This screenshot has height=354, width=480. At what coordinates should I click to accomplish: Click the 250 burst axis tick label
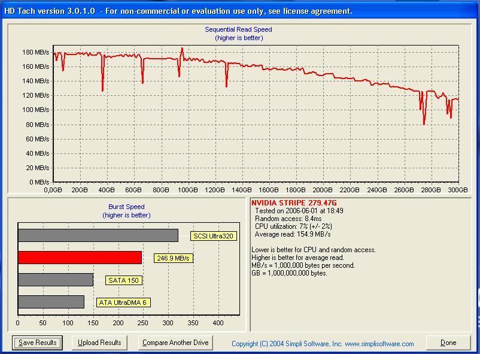[142, 323]
